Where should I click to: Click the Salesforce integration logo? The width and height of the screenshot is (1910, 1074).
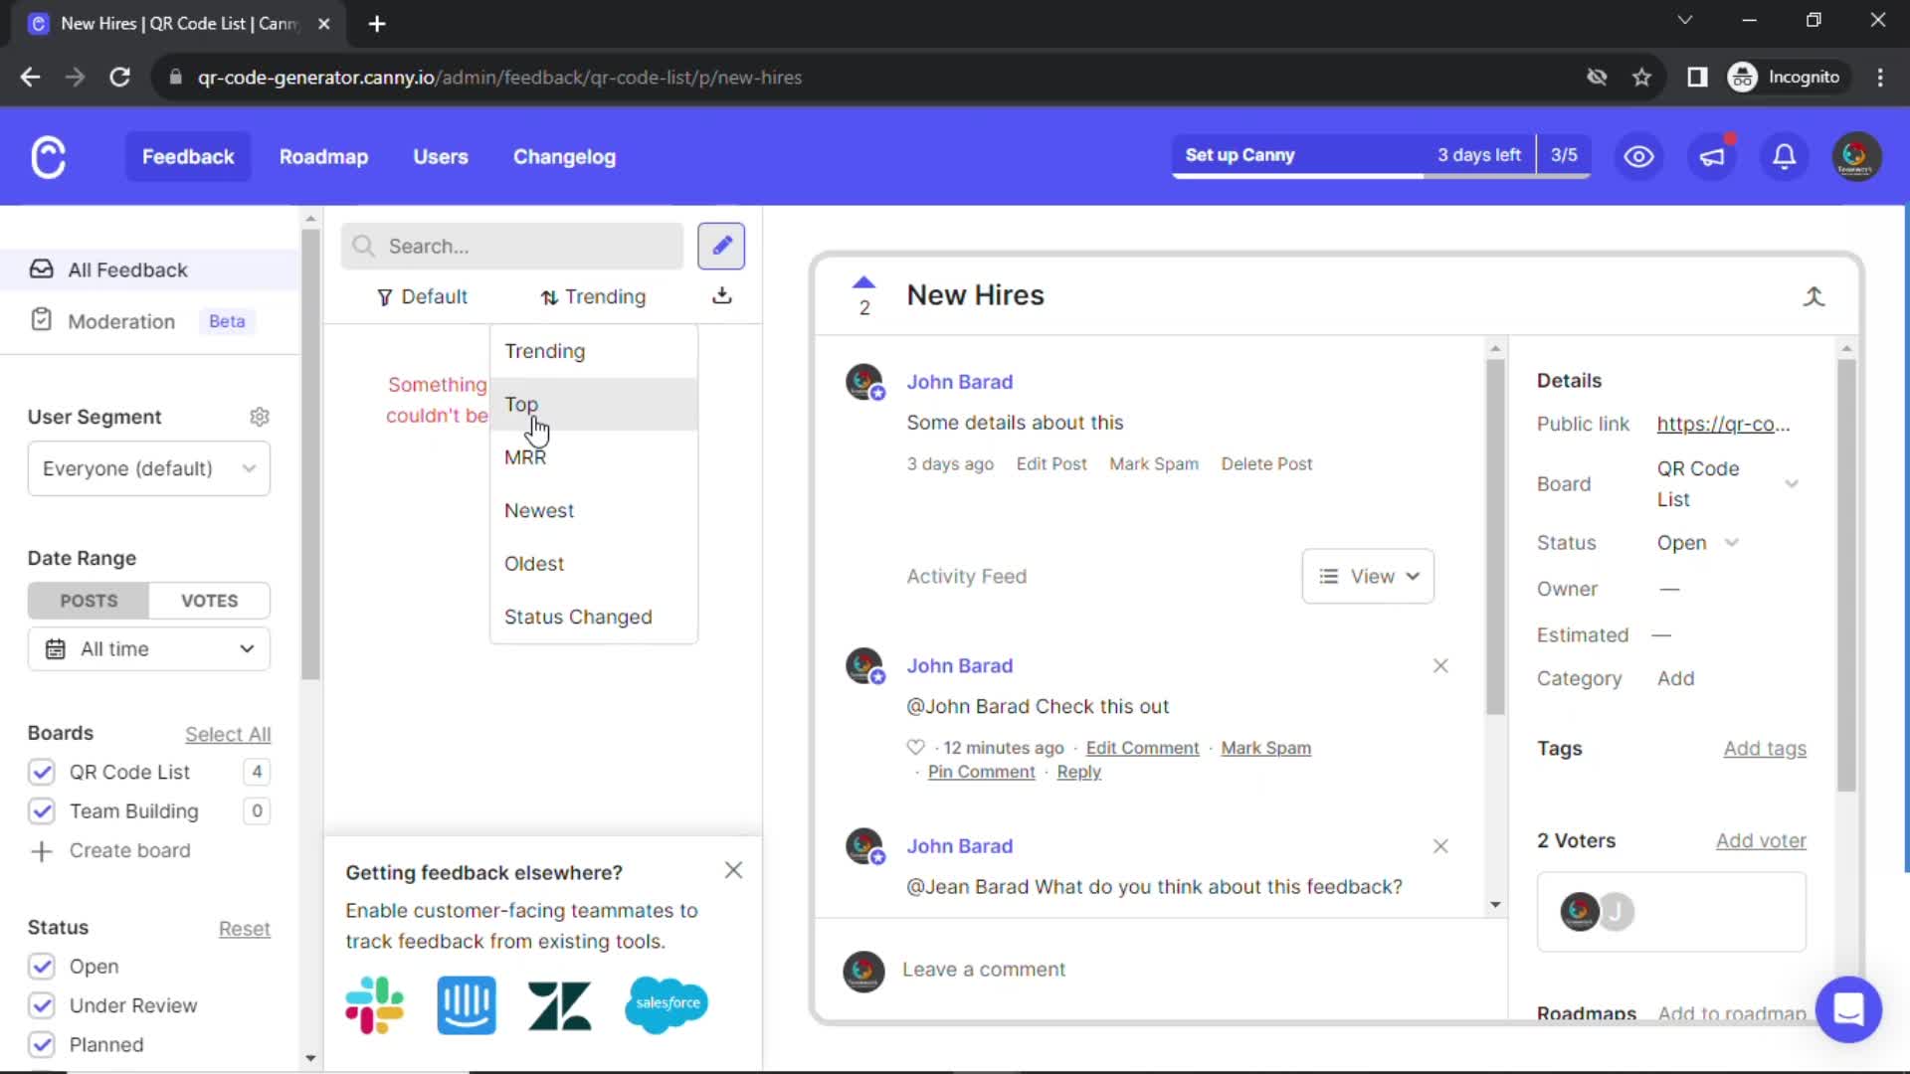667,1004
